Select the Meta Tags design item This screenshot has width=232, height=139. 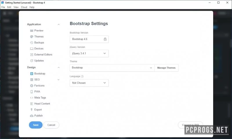coord(40,98)
